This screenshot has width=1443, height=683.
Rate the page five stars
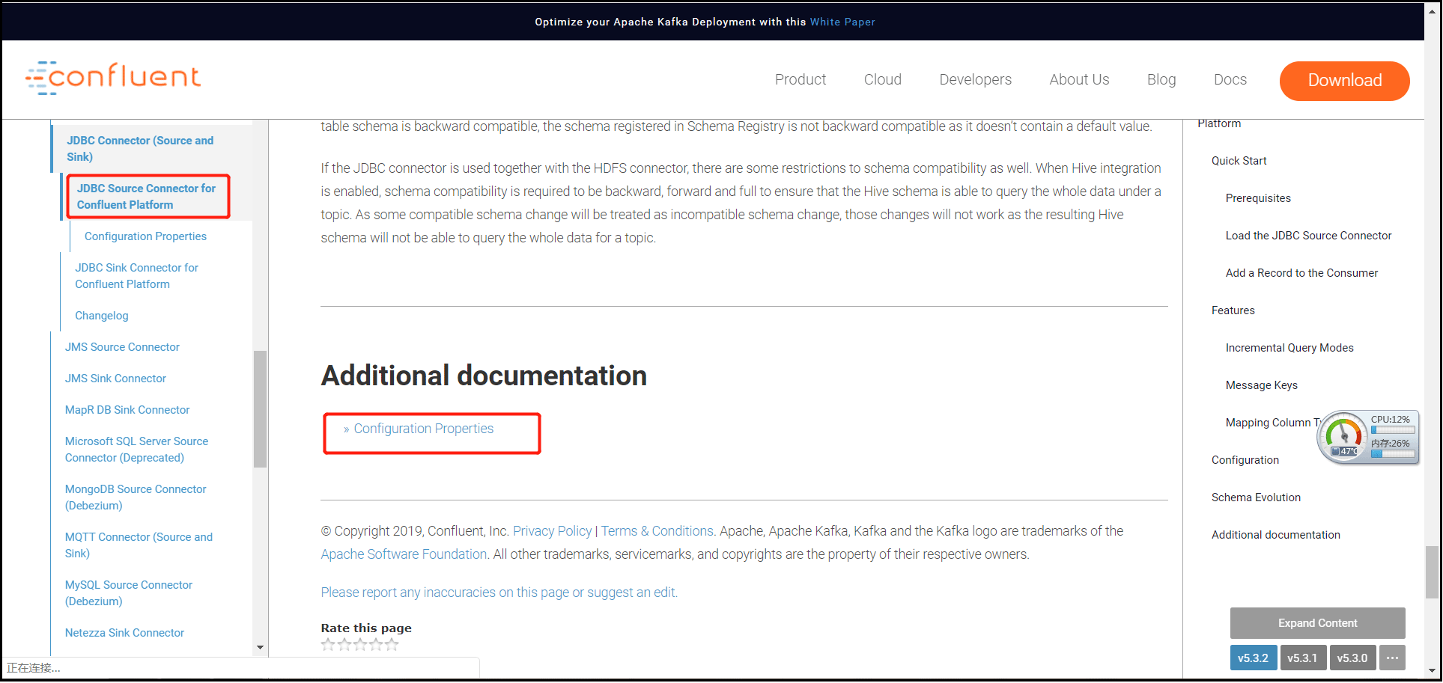point(392,644)
